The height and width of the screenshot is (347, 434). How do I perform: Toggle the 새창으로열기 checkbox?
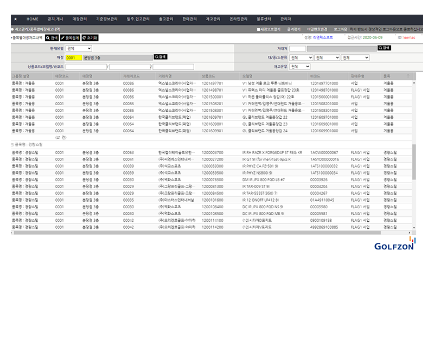259,29
